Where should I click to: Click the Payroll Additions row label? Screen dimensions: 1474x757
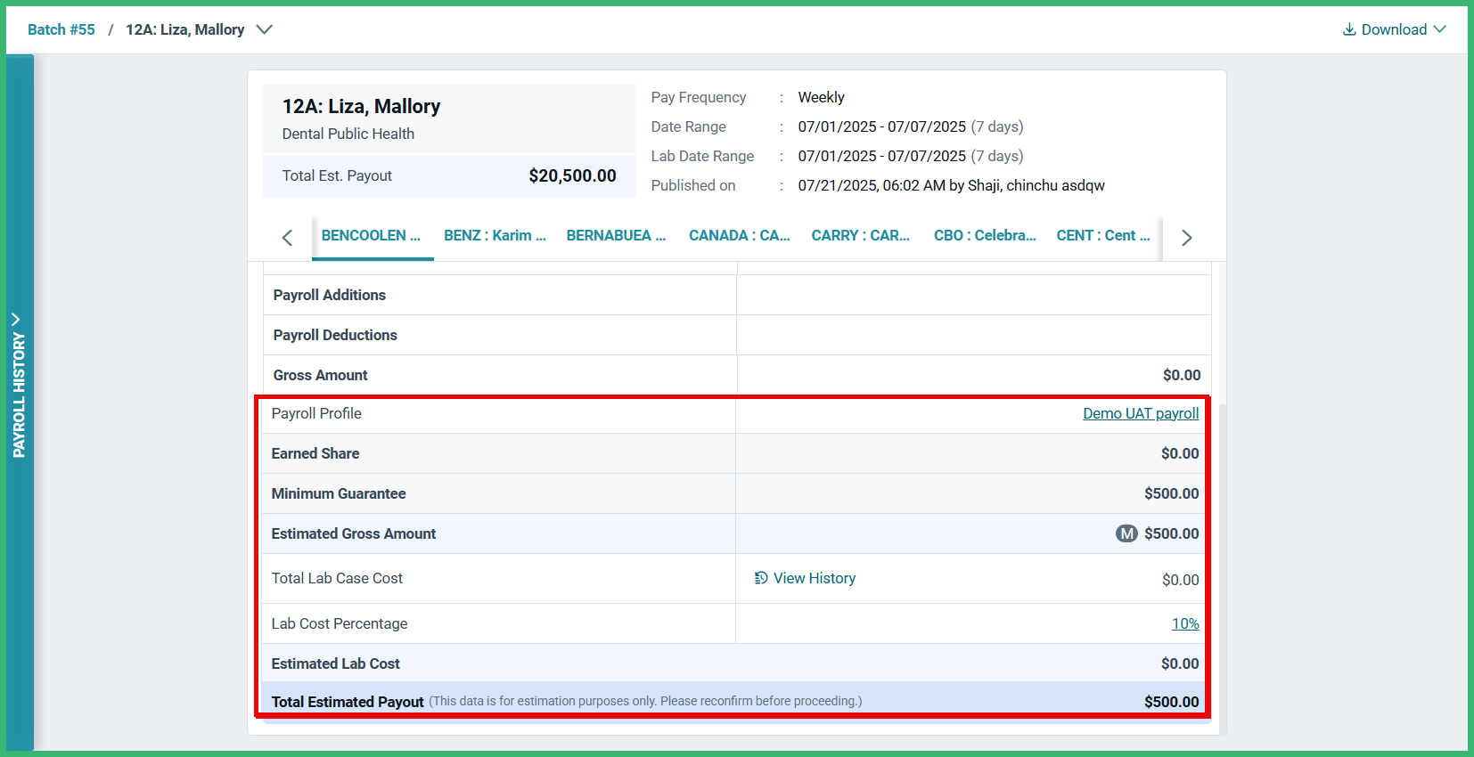(x=330, y=295)
